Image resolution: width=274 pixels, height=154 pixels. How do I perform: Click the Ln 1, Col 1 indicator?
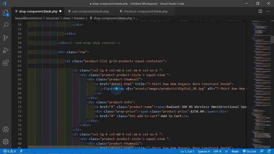[x=188, y=151]
